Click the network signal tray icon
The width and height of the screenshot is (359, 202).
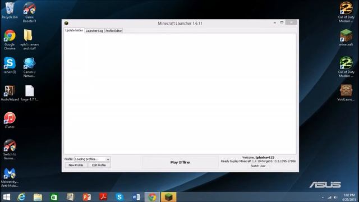click(329, 197)
